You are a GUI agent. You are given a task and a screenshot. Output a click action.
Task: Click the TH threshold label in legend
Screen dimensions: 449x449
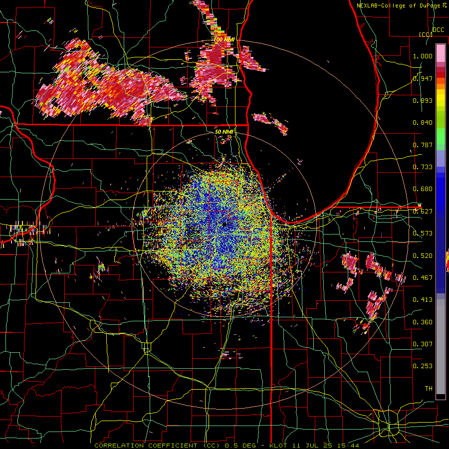tap(429, 388)
